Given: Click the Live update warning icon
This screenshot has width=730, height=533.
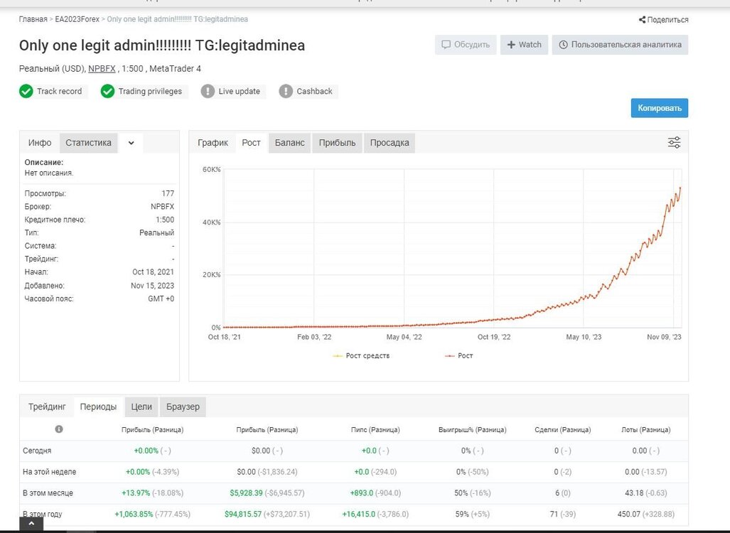Looking at the screenshot, I should [208, 91].
